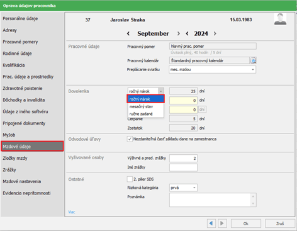Screen dimensions: 297x231
Task: Open the Mzdové nastavenia section
Action: (22, 181)
